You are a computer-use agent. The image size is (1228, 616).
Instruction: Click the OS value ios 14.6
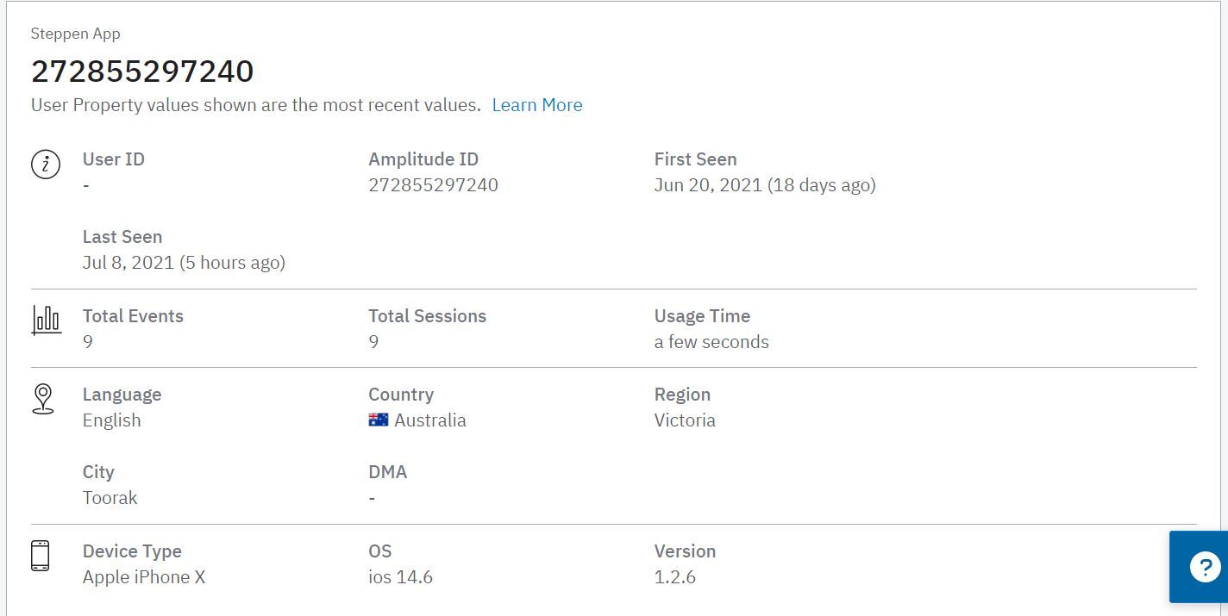[401, 577]
